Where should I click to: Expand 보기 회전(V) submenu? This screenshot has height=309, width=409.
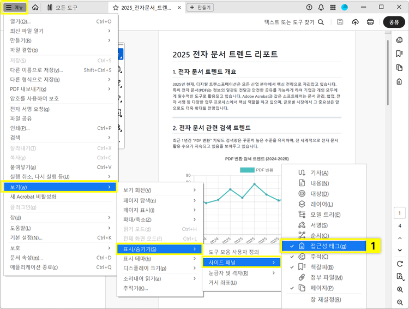coord(160,190)
